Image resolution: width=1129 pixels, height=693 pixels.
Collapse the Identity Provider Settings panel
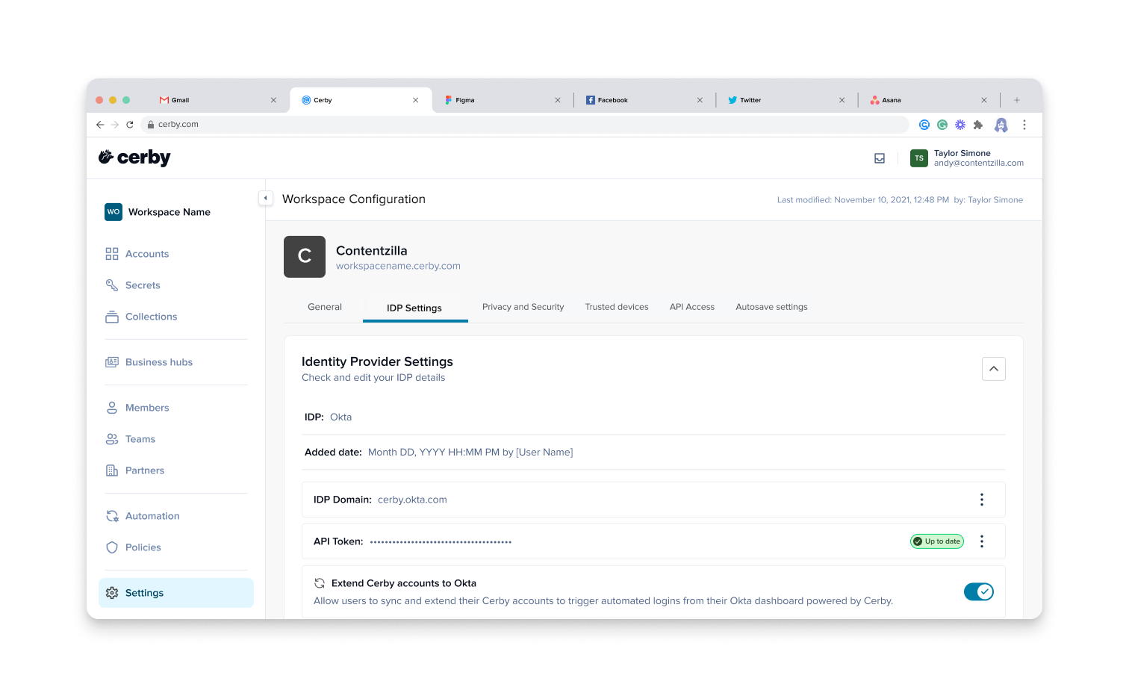click(994, 369)
